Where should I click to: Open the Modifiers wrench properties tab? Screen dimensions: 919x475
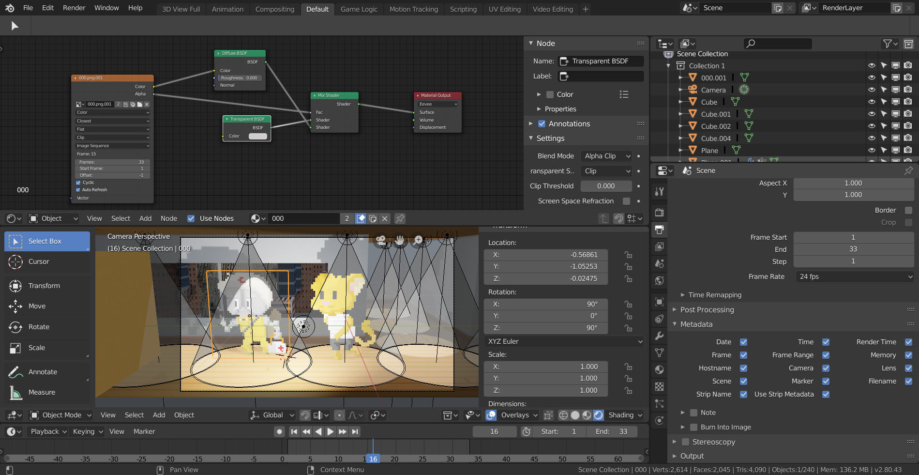[x=659, y=336]
